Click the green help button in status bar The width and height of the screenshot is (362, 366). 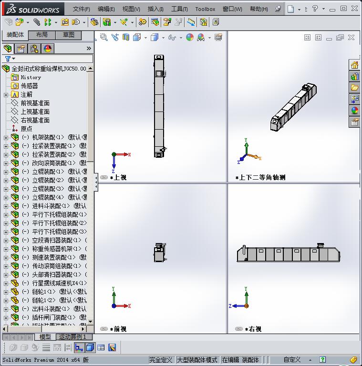(x=322, y=360)
